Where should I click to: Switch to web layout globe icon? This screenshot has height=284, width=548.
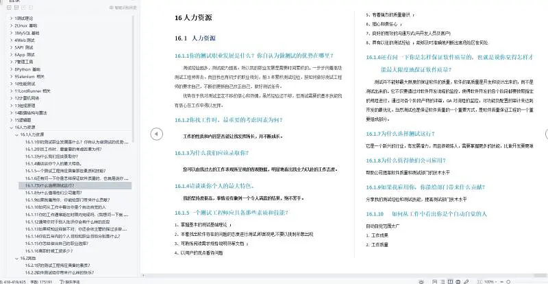[x=458, y=281]
